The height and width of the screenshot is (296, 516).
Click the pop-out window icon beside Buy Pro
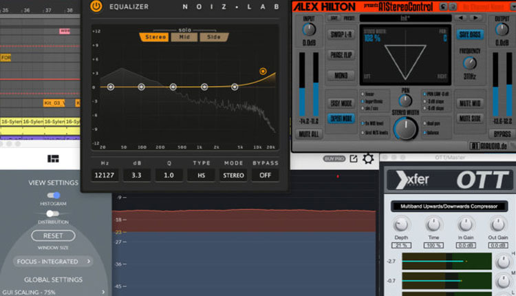click(354, 159)
